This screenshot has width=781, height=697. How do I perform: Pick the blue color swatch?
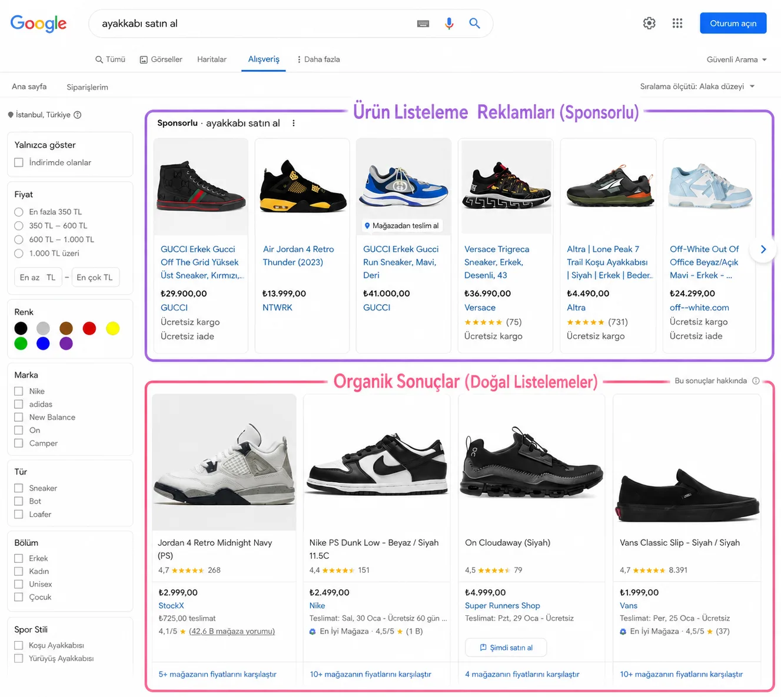(43, 344)
